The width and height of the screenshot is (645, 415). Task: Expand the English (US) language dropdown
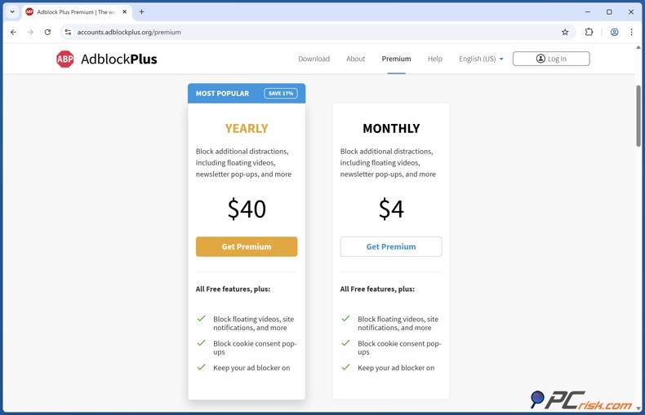click(x=481, y=59)
